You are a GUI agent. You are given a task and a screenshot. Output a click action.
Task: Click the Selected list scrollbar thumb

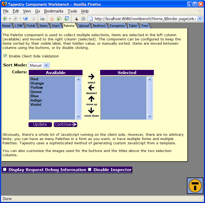coord(150,98)
